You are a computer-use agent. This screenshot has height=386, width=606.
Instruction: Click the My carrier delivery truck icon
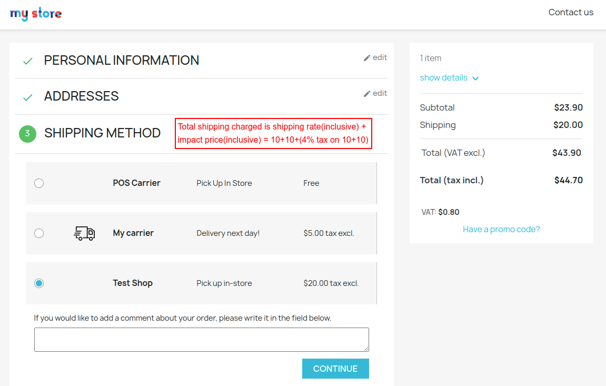(84, 233)
